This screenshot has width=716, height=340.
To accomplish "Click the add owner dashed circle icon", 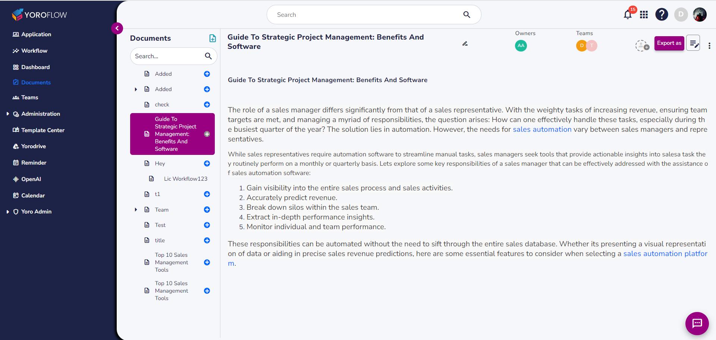I will pyautogui.click(x=642, y=46).
